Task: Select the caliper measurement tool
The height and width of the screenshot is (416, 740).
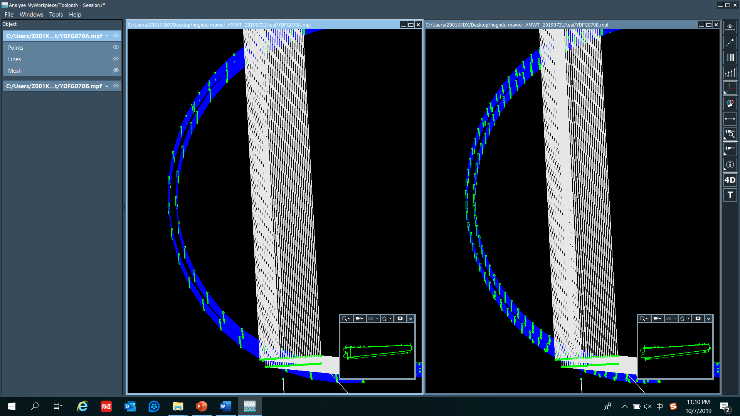Action: point(730,149)
